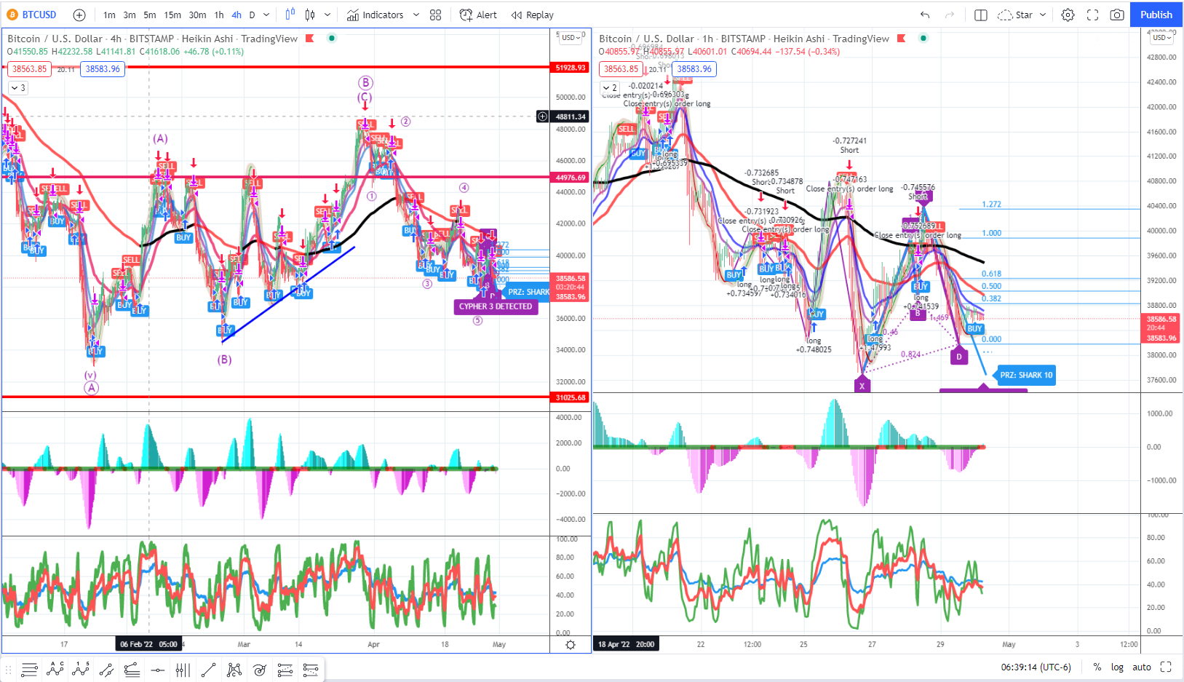Image resolution: width=1184 pixels, height=682 pixels.
Task: Select the Fib time zone tool
Action: click(183, 670)
